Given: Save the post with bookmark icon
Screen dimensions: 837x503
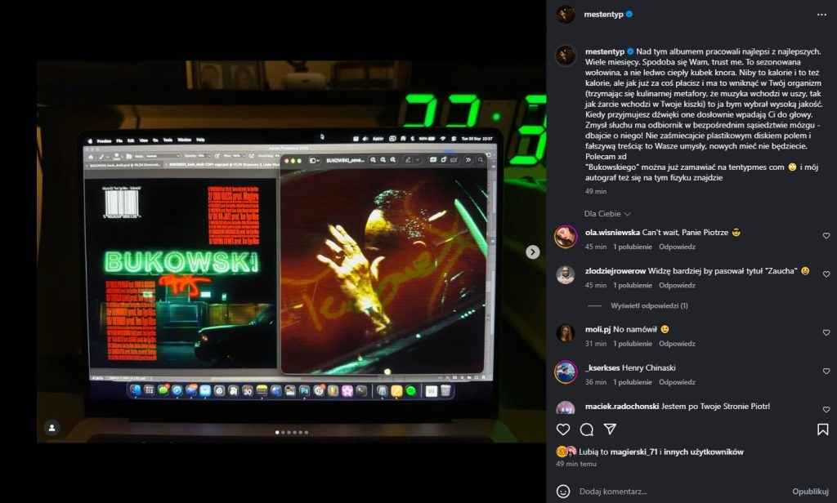Looking at the screenshot, I should pos(822,430).
